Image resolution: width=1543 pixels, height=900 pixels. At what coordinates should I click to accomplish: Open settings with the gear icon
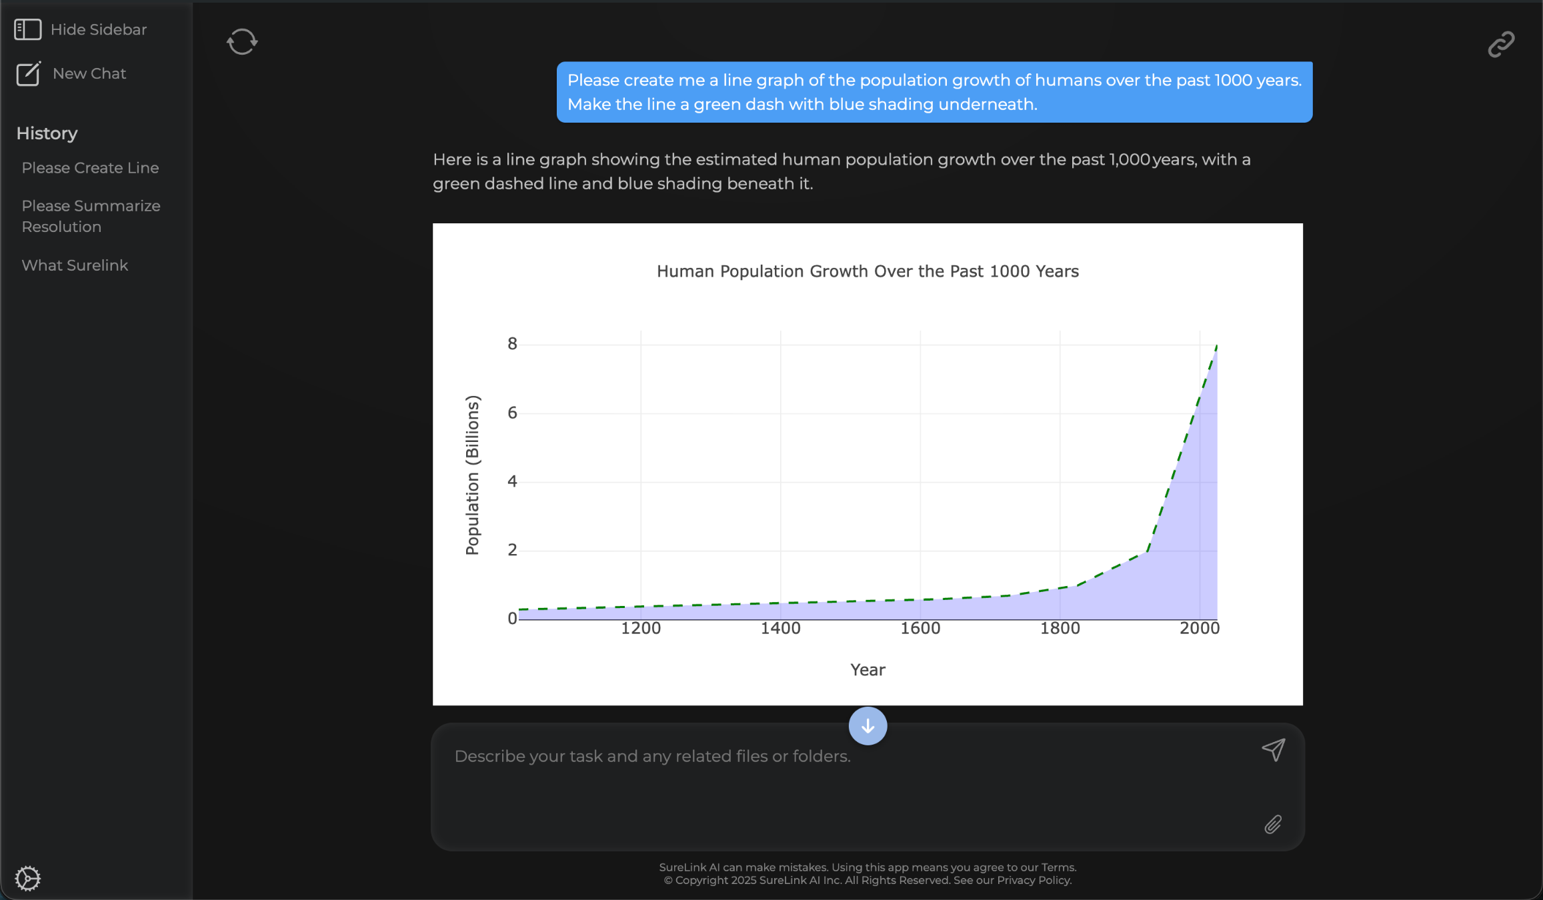click(x=28, y=878)
